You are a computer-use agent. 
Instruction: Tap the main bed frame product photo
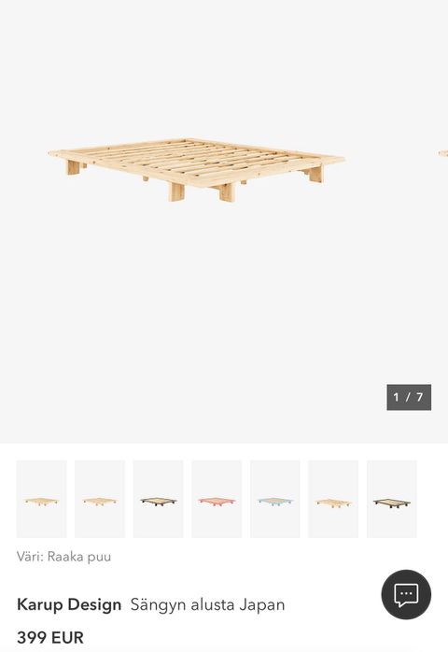click(196, 170)
